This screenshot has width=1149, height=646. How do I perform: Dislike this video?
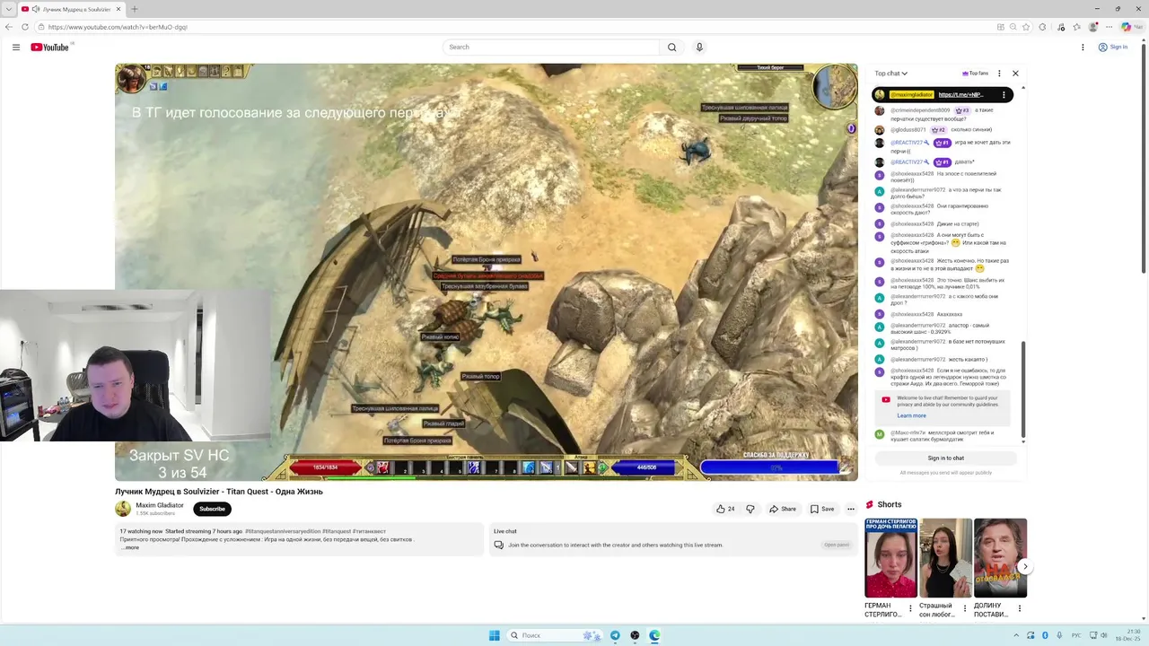[x=750, y=509]
